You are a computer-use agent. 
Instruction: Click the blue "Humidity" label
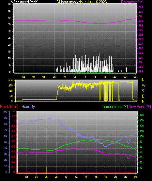28,107
